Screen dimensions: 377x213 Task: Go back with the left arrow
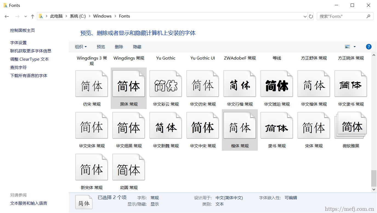click(x=7, y=16)
